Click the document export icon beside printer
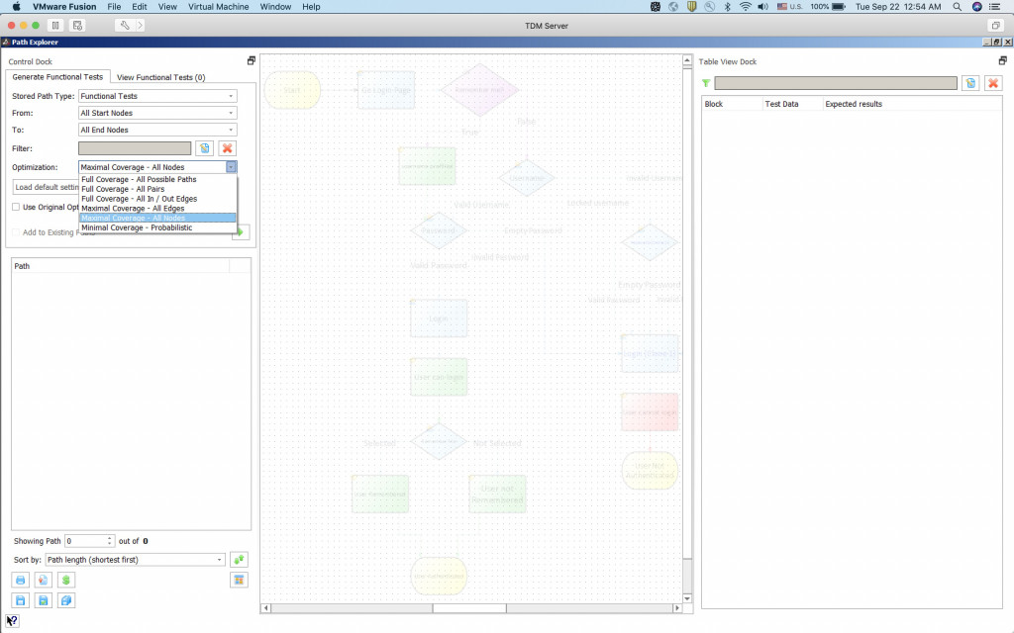 [x=44, y=580]
